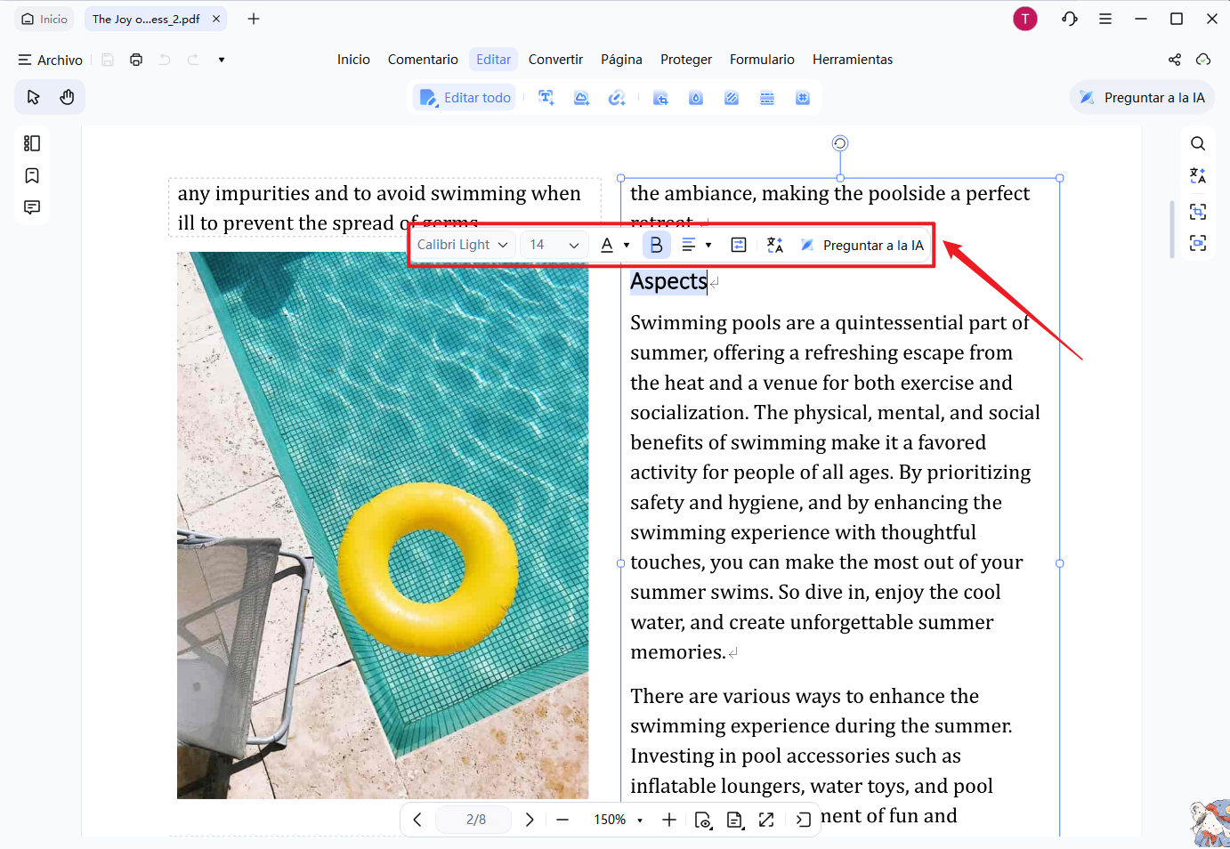
Task: Open the Archivo menu
Action: 51,60
